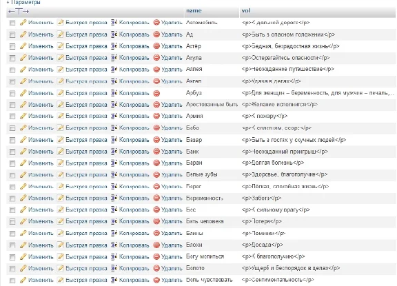Select the vol cell Неожиданный проигрыш
The height and width of the screenshot is (286, 397).
[285, 152]
